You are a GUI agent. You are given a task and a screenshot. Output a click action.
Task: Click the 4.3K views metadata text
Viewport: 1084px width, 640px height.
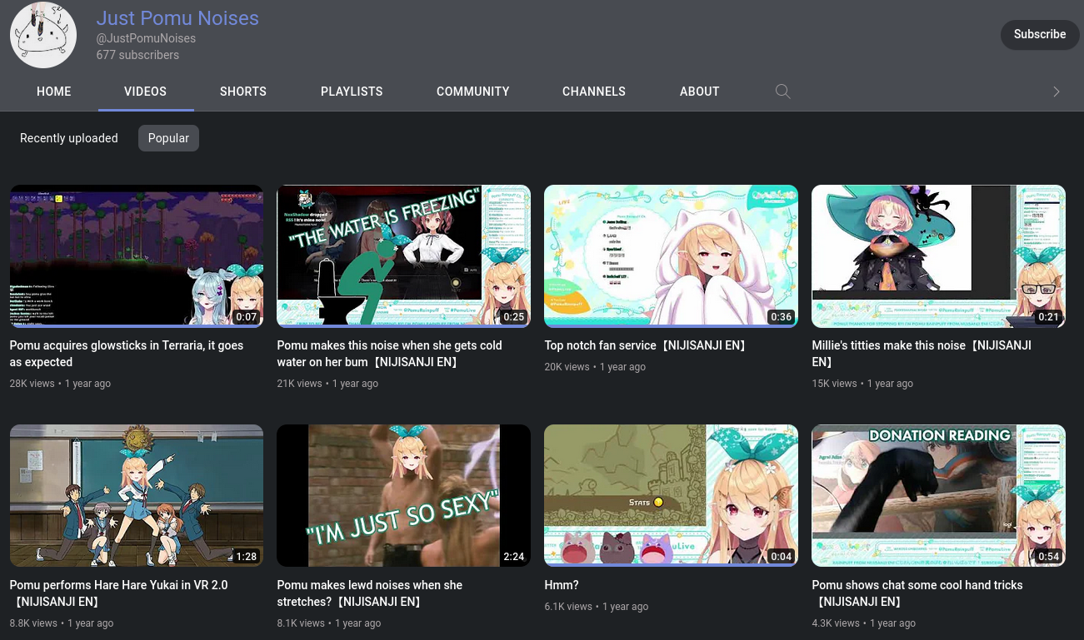837,623
